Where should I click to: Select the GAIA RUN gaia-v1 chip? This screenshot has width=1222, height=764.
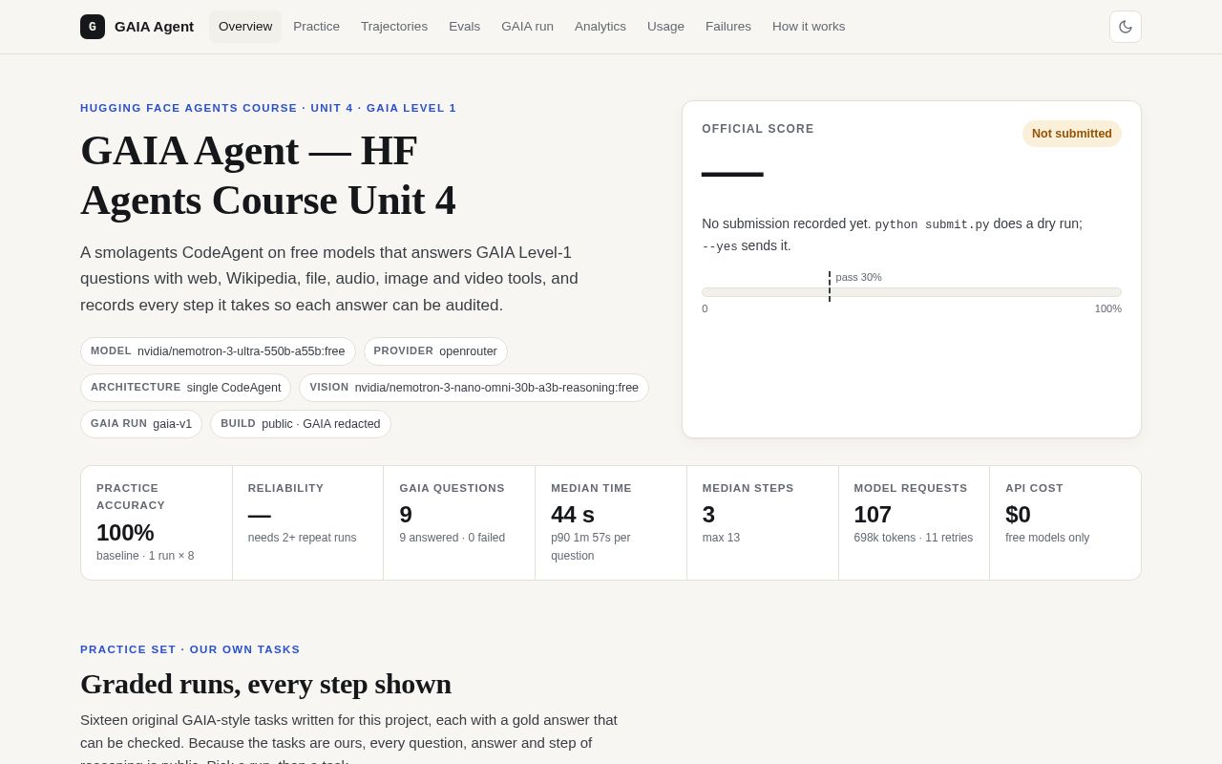pyautogui.click(x=141, y=424)
